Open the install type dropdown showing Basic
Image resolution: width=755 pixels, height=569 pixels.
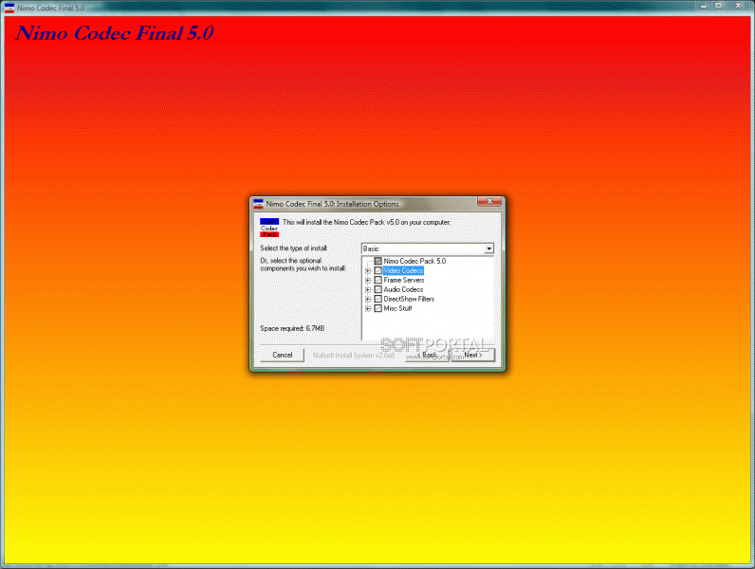tap(428, 248)
